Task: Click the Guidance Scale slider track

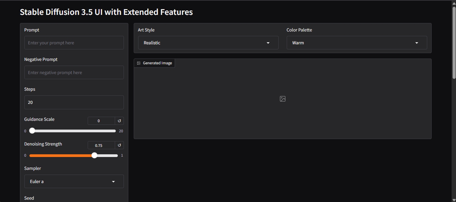Action: (72, 131)
